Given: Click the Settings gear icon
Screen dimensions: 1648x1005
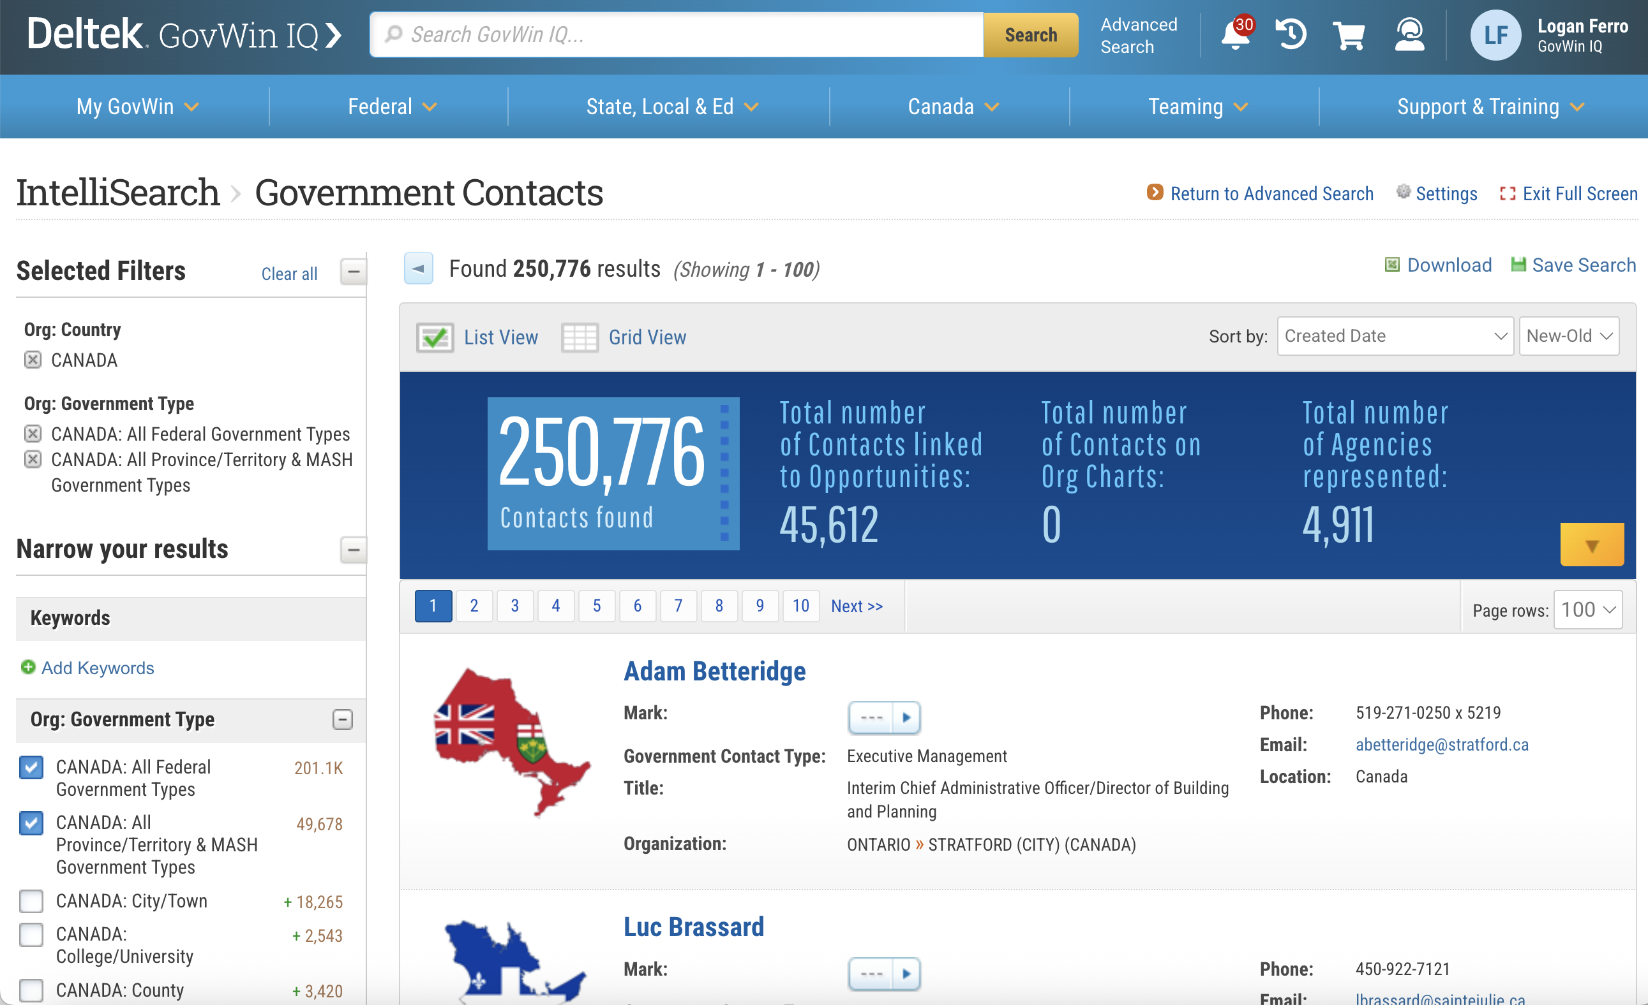Looking at the screenshot, I should click(1402, 193).
